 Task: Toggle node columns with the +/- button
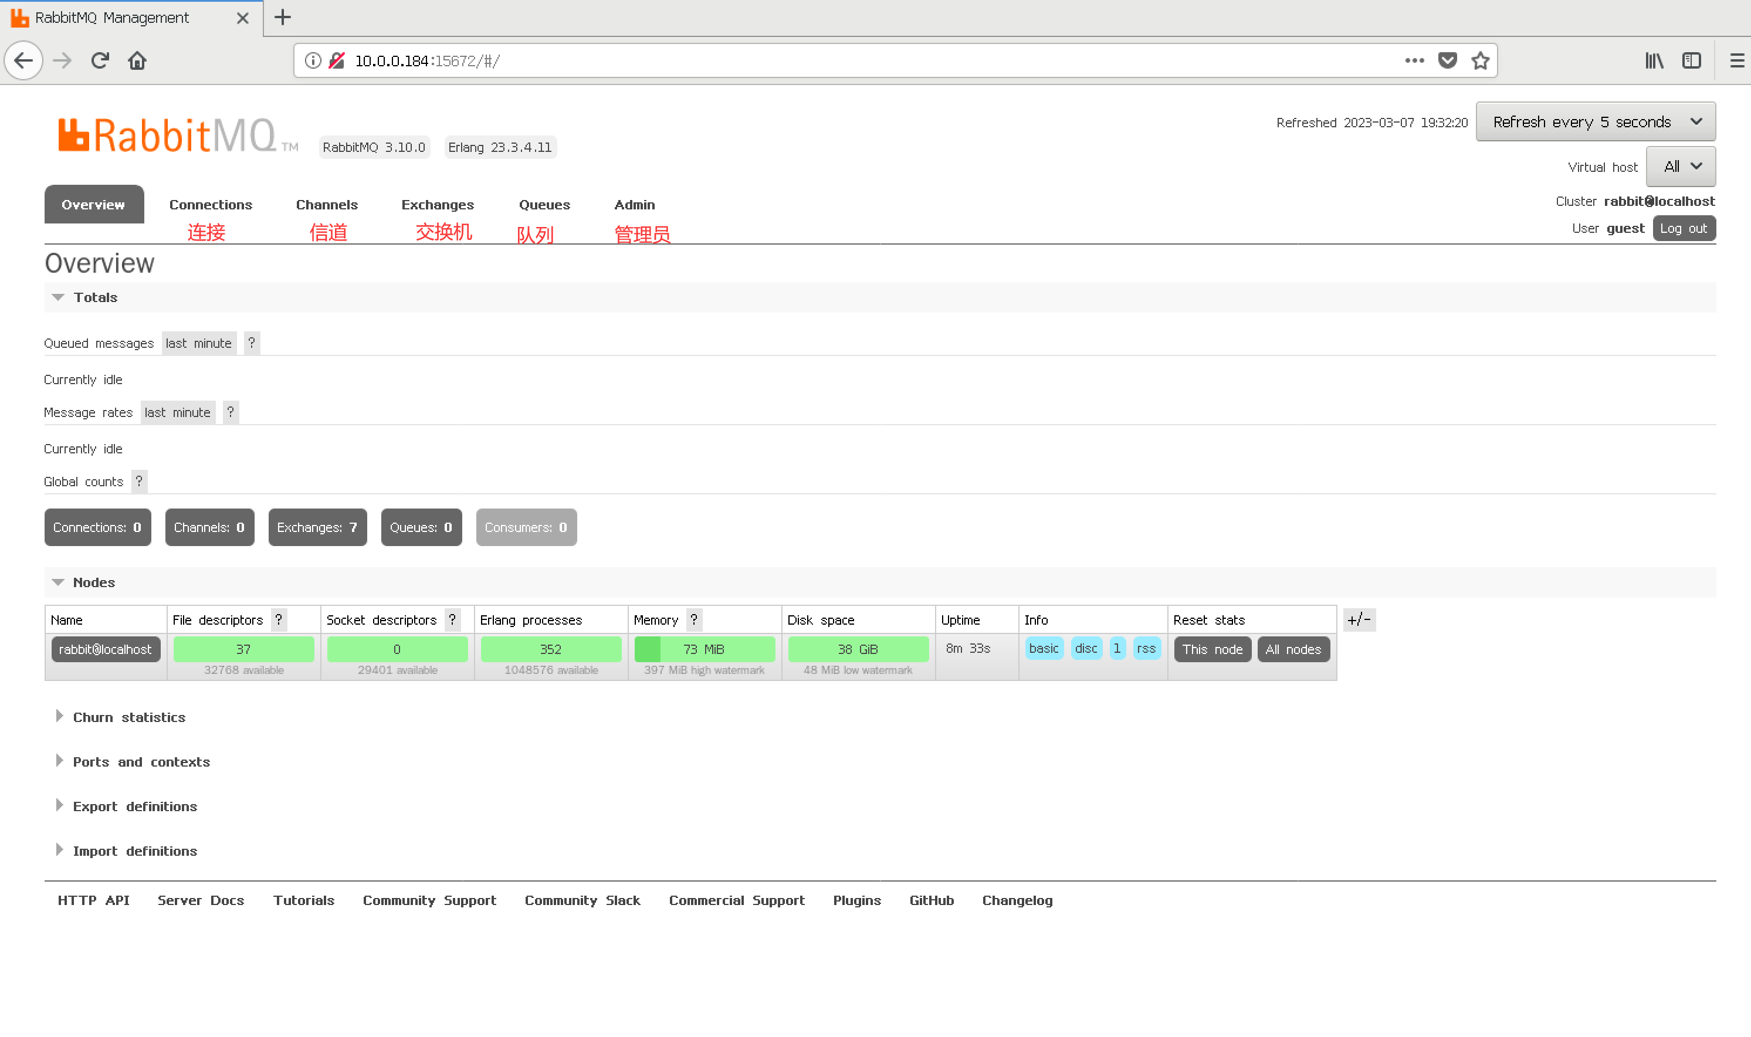(x=1359, y=620)
